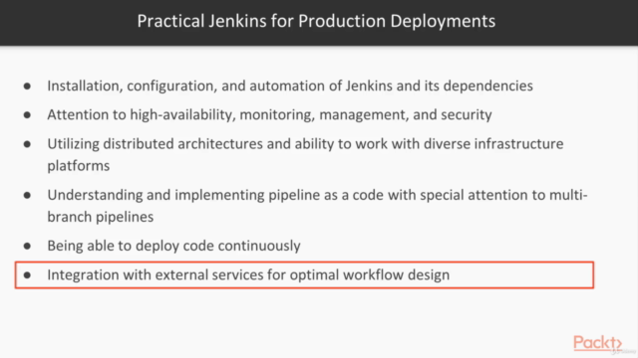Viewport: 638px width, 358px height.
Task: Select the line 'Being able to deploy code continuously'
Action: pos(173,246)
